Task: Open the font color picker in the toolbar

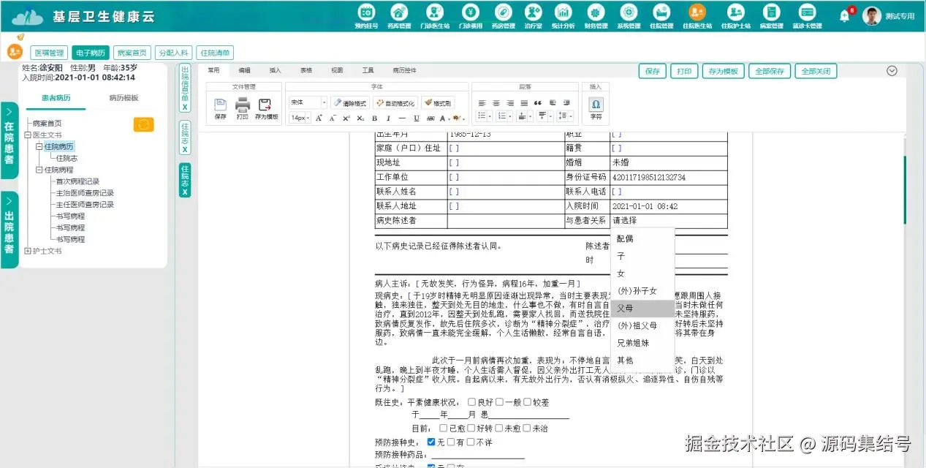Action: (441, 118)
